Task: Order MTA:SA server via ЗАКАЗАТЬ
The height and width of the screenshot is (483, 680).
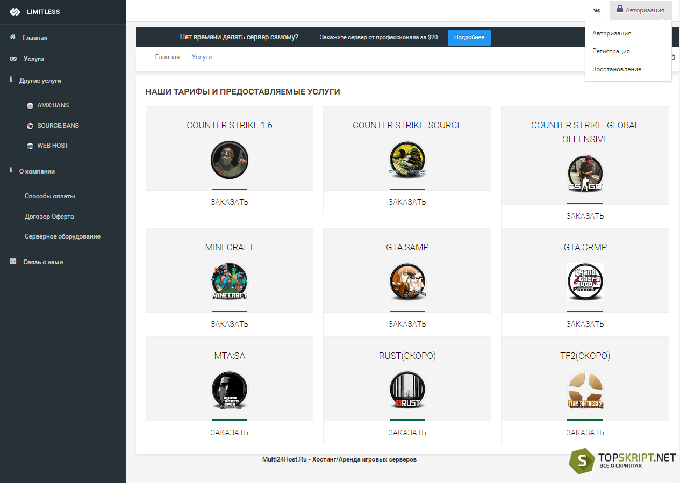Action: pyautogui.click(x=230, y=432)
